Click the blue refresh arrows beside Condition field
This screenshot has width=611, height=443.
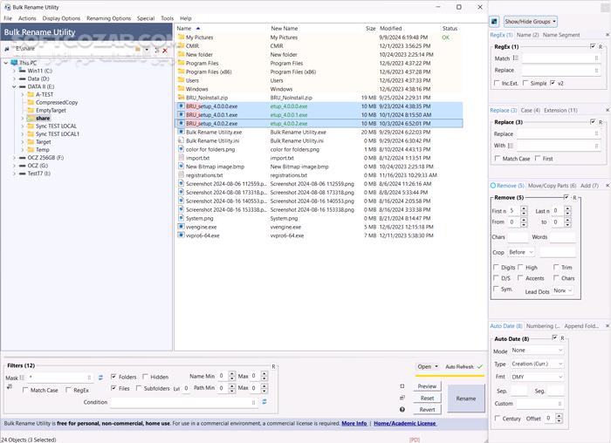coord(264,402)
